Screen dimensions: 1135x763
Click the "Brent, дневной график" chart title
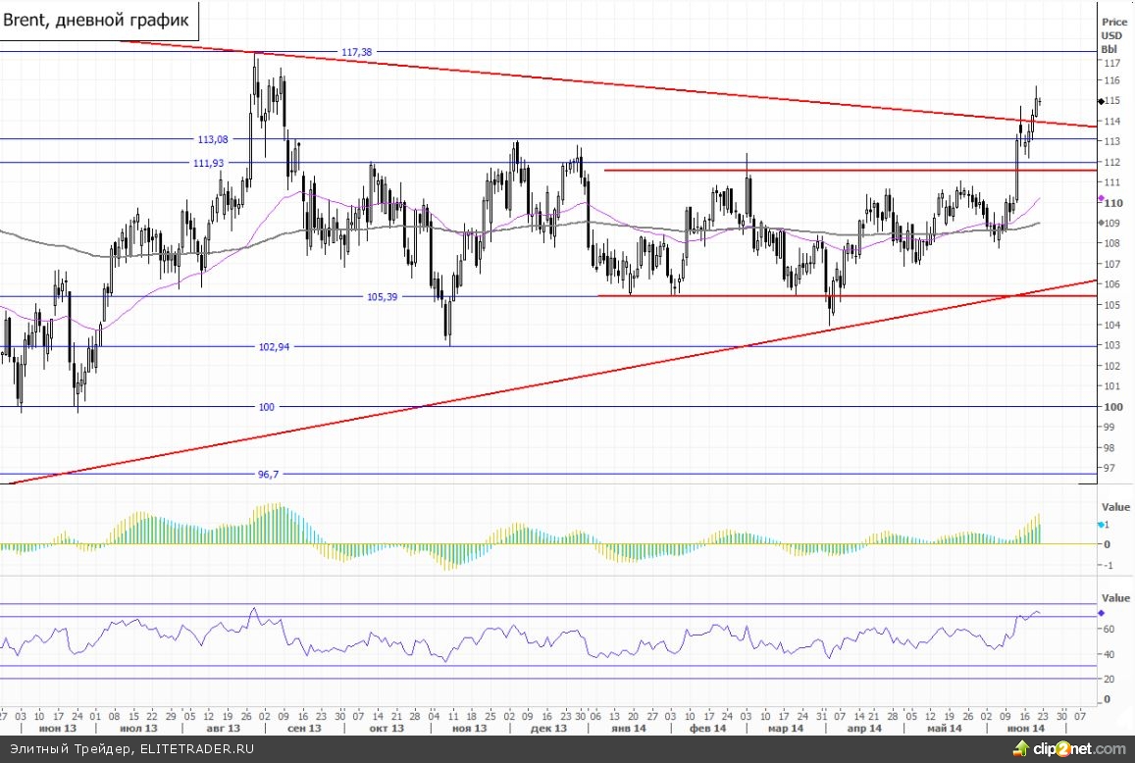pos(98,20)
